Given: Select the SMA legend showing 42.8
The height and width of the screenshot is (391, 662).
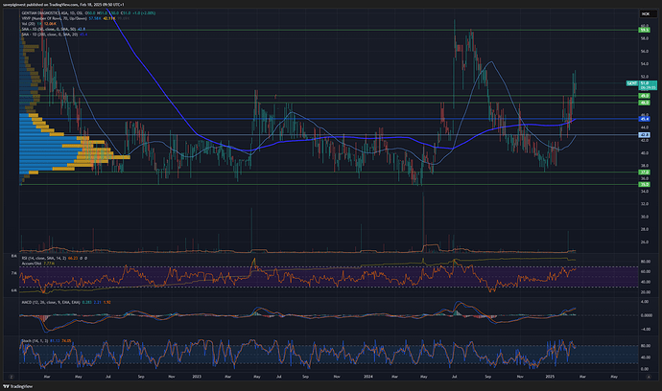Looking at the screenshot, I should click(x=54, y=29).
